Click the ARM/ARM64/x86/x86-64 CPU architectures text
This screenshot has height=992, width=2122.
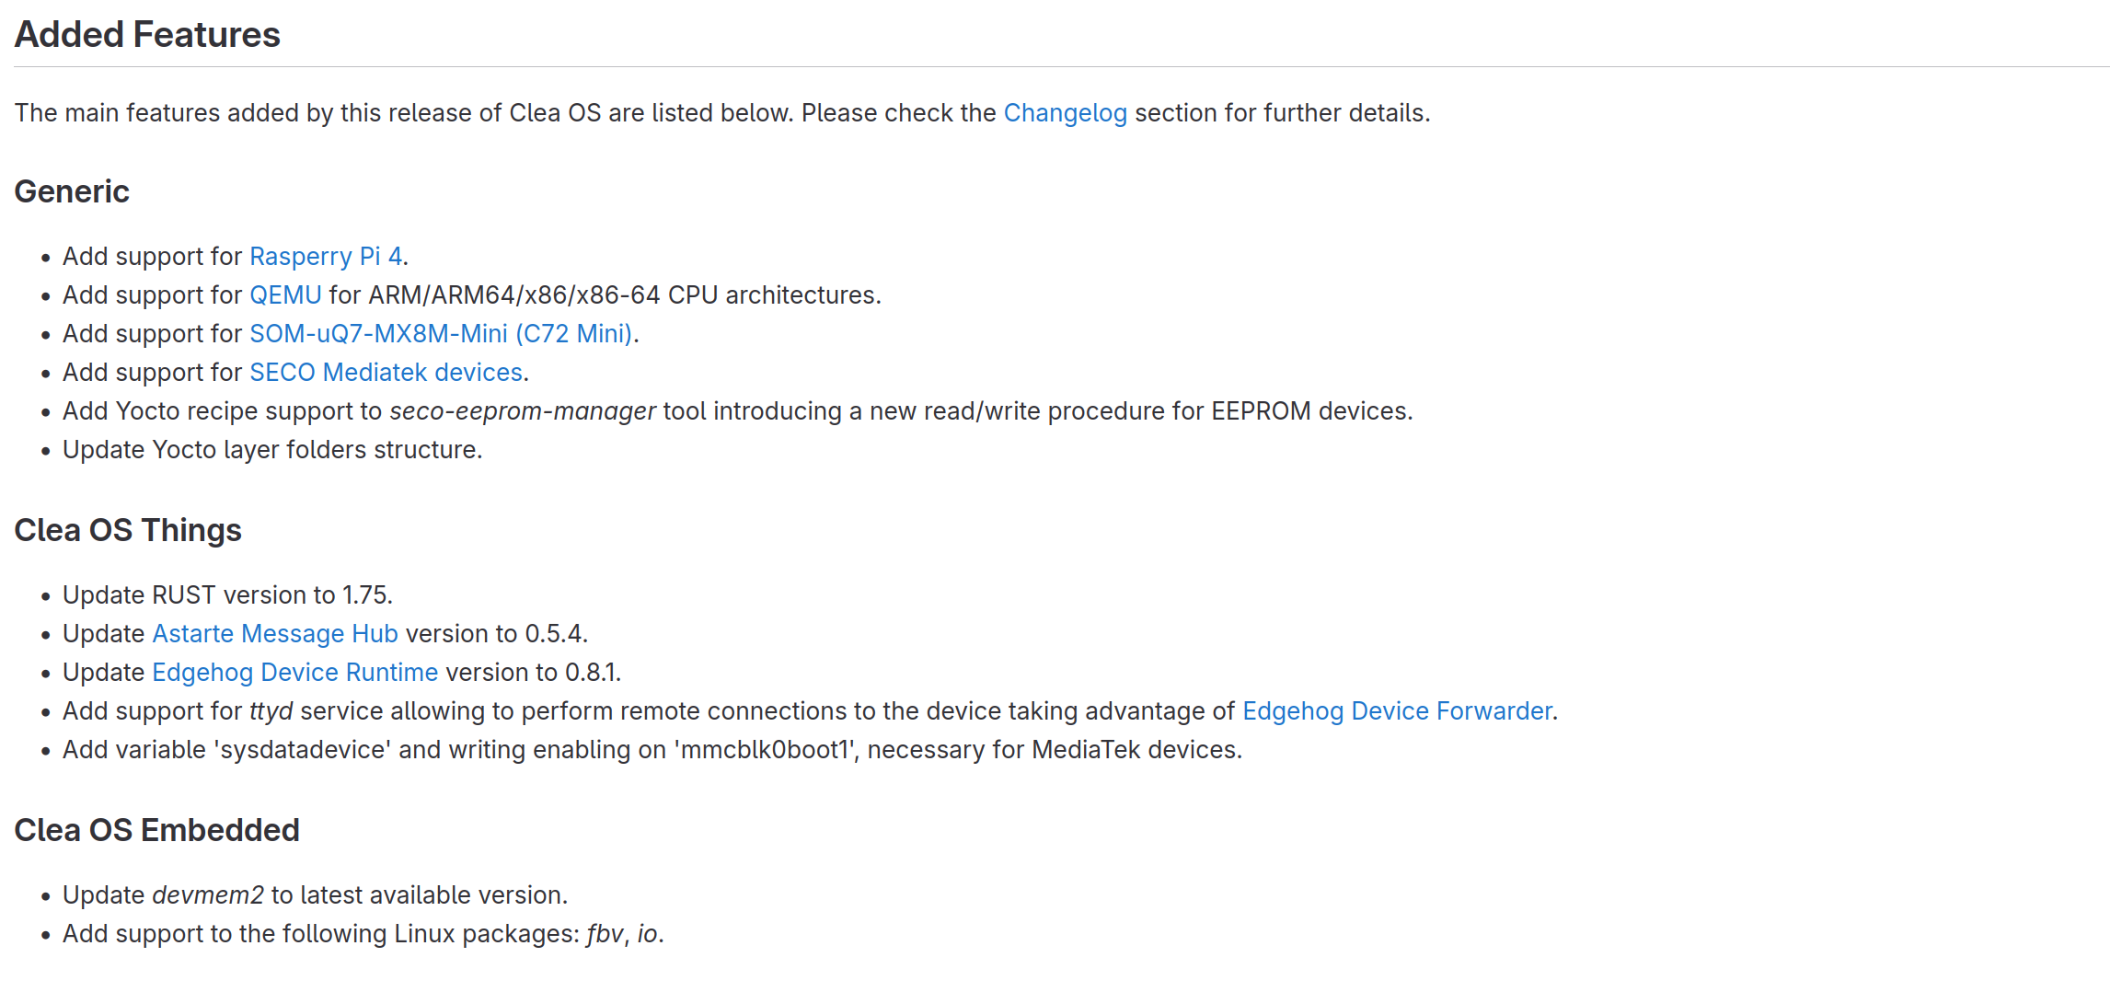pyautogui.click(x=625, y=295)
